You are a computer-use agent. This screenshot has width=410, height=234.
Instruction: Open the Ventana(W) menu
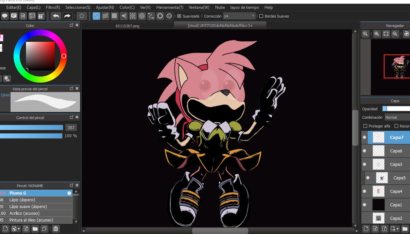point(199,7)
